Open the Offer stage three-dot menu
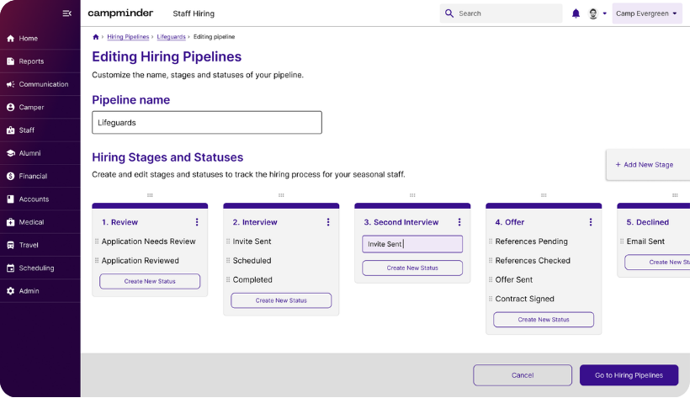This screenshot has width=690, height=398. click(x=591, y=222)
